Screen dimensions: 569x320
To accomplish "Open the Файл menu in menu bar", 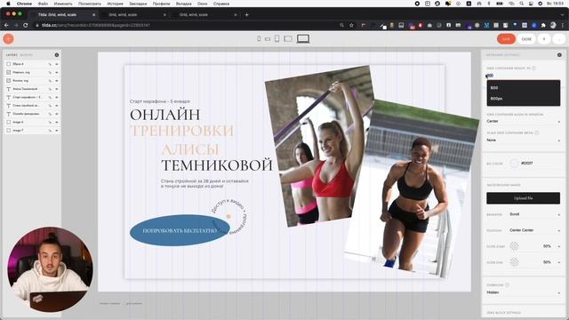I will [x=43, y=4].
